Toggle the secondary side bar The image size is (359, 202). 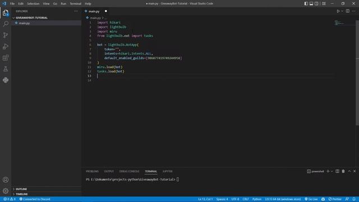[316, 3]
